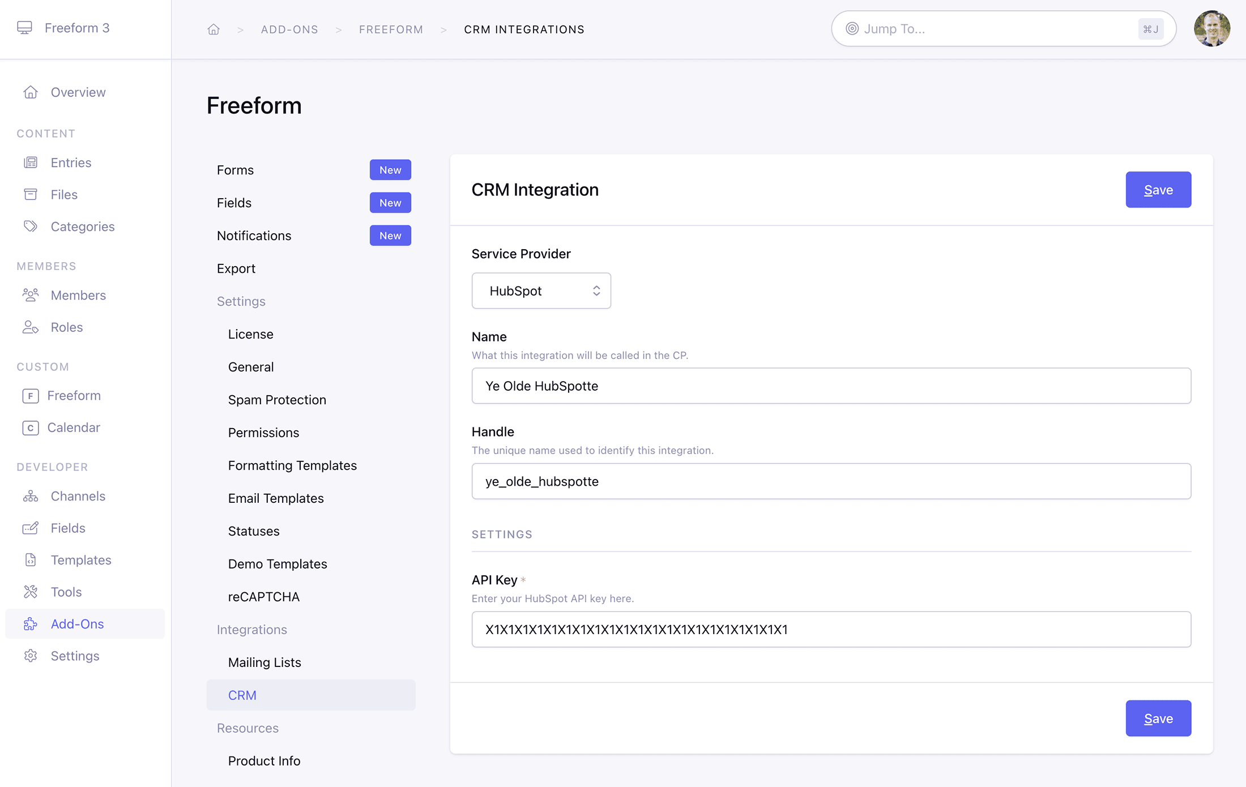The height and width of the screenshot is (787, 1246).
Task: Click Save button at top right
Action: point(1159,190)
